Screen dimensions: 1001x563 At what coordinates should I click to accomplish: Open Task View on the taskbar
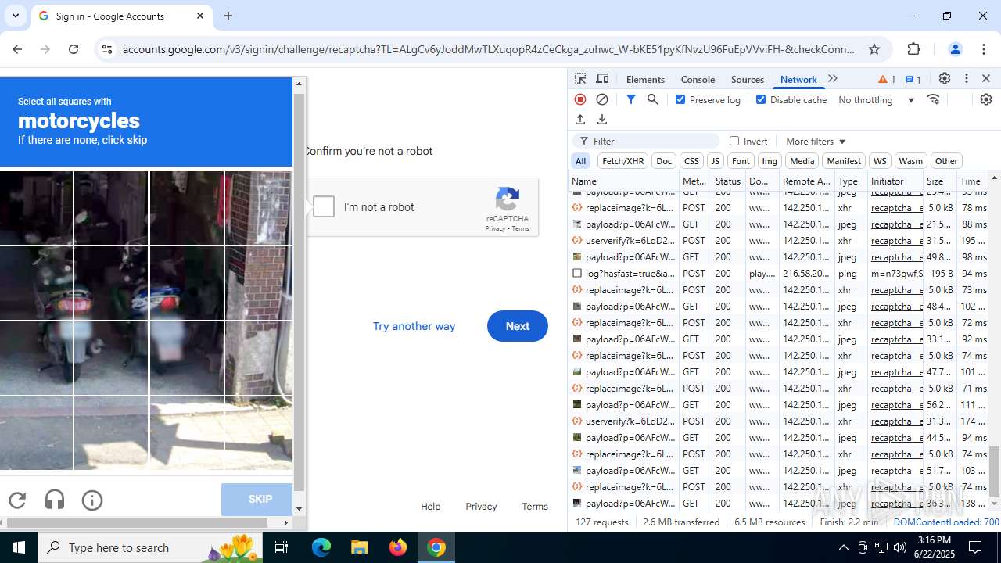[x=282, y=547]
